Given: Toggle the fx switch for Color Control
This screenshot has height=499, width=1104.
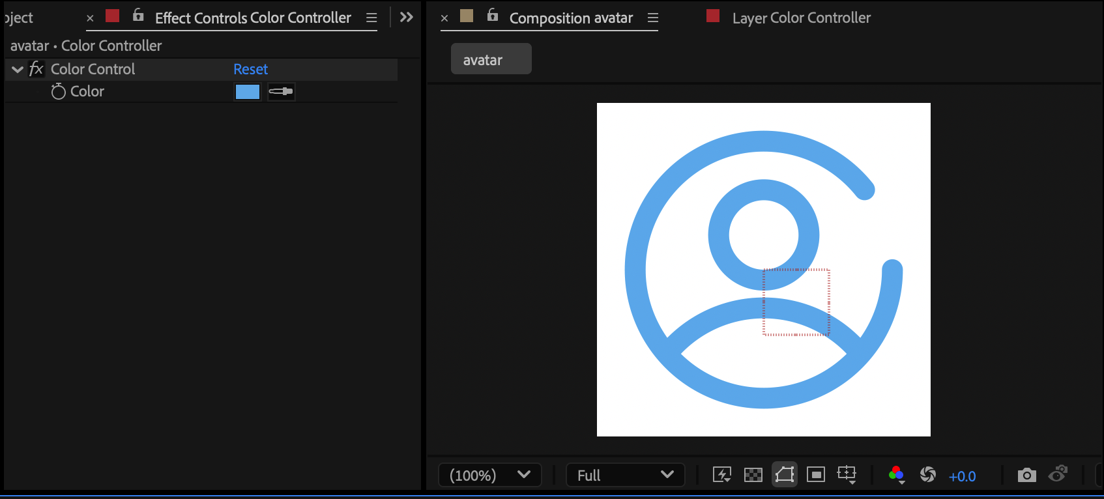Looking at the screenshot, I should click(36, 69).
